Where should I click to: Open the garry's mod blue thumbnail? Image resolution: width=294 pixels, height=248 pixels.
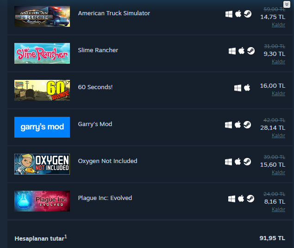42,127
